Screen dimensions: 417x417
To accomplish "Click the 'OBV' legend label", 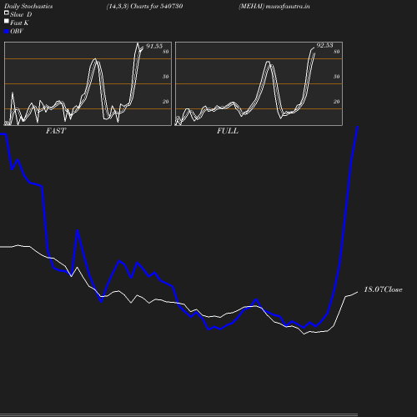I will (x=17, y=32).
